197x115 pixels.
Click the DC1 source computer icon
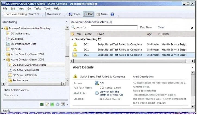point(97,83)
